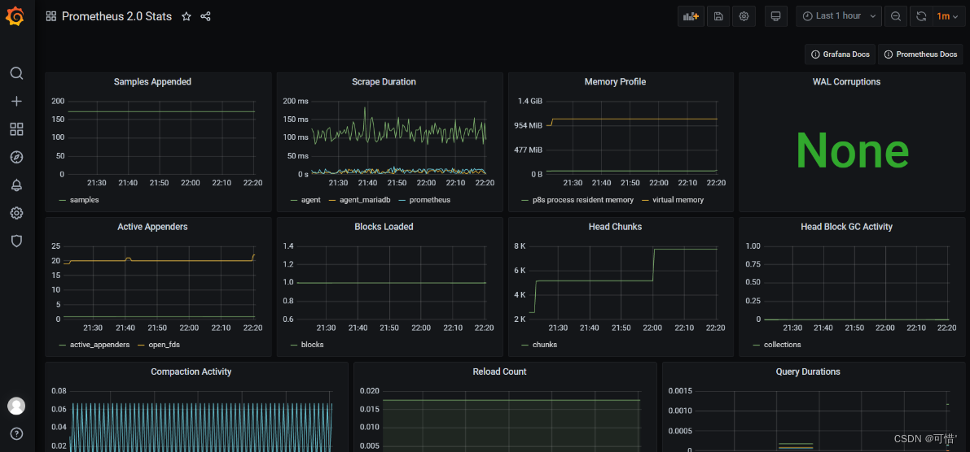This screenshot has height=452, width=970.
Task: Toggle the active_appenders legend series
Action: coord(99,345)
